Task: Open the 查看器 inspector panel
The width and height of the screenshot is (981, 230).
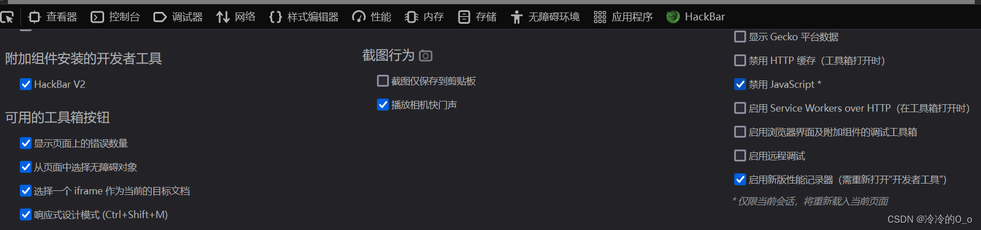Action: pyautogui.click(x=53, y=17)
